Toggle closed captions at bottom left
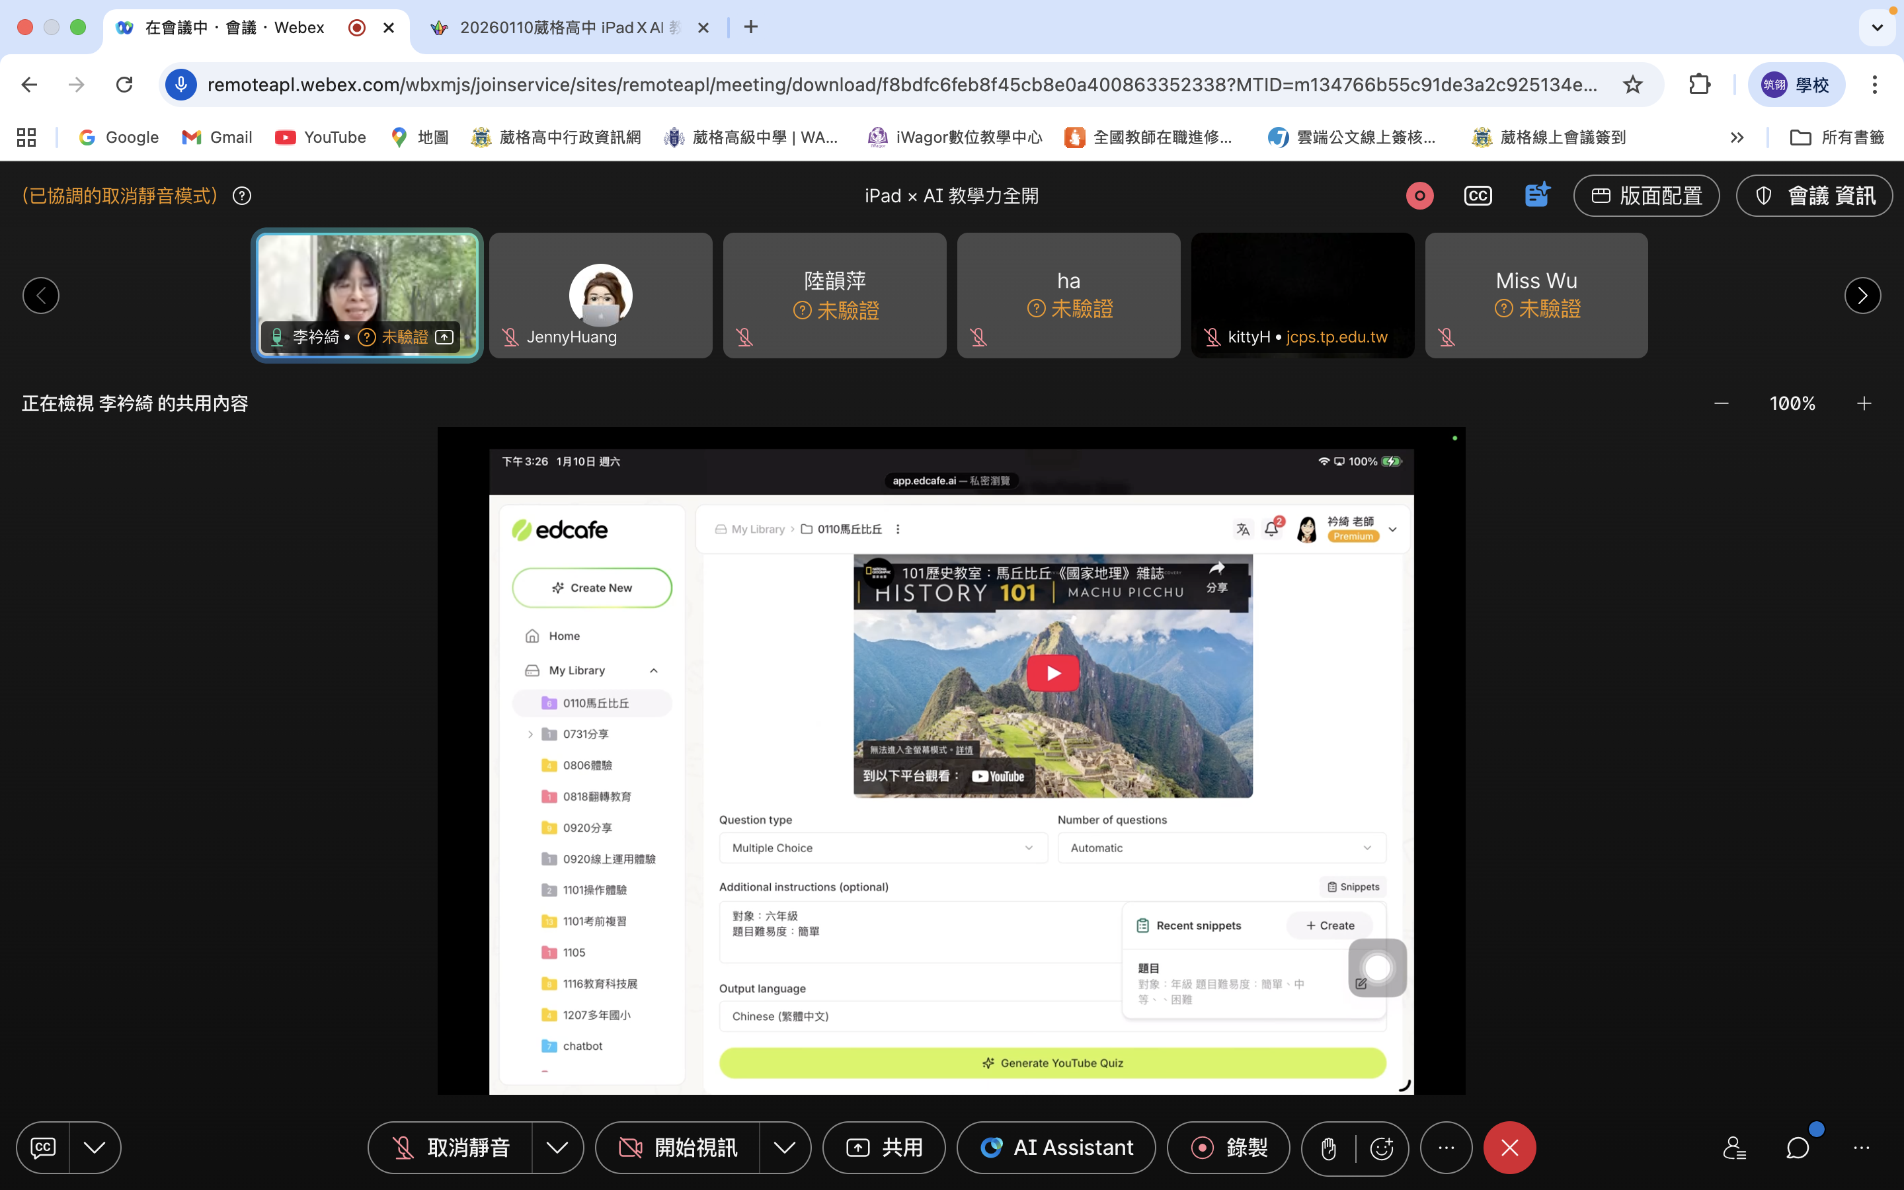The width and height of the screenshot is (1904, 1190). point(43,1148)
